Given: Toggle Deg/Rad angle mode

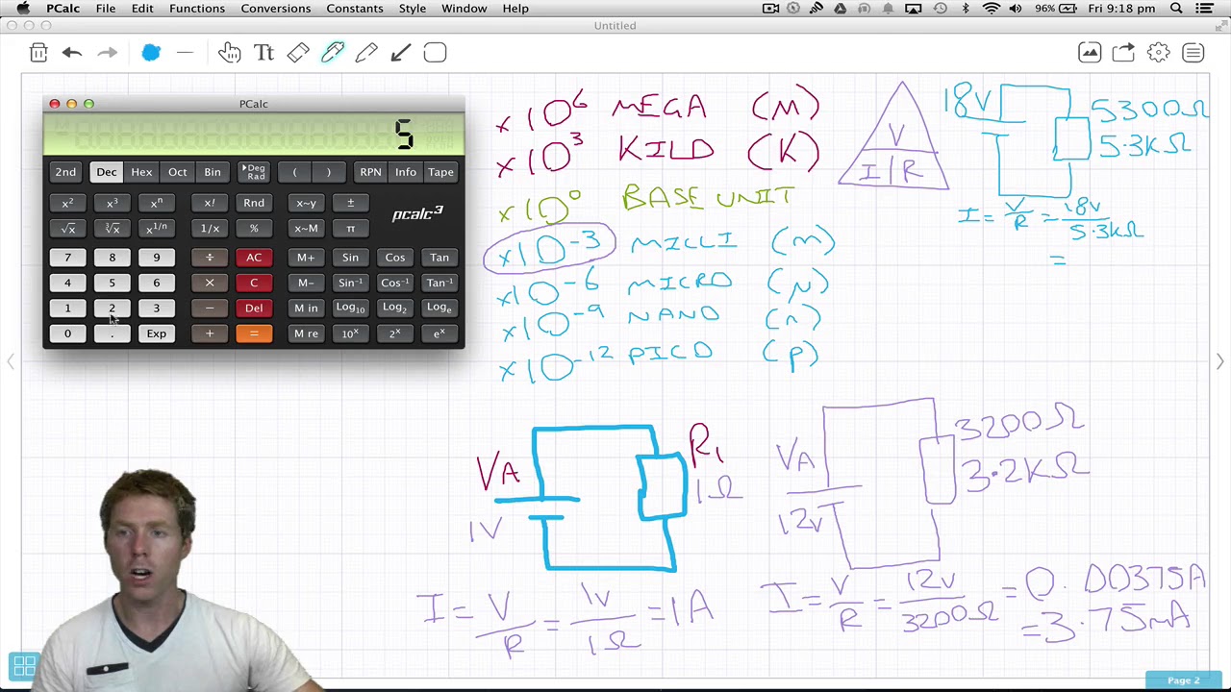Looking at the screenshot, I should (255, 172).
